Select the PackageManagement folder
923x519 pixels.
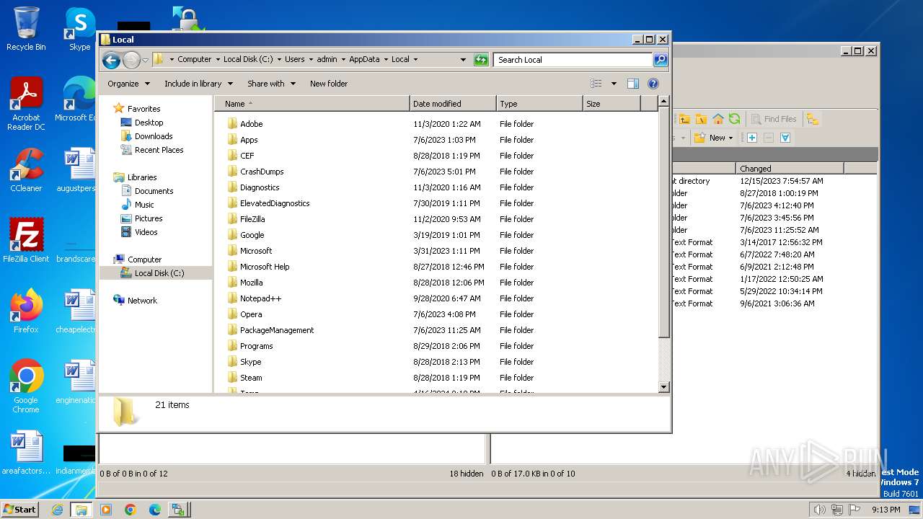coord(277,330)
